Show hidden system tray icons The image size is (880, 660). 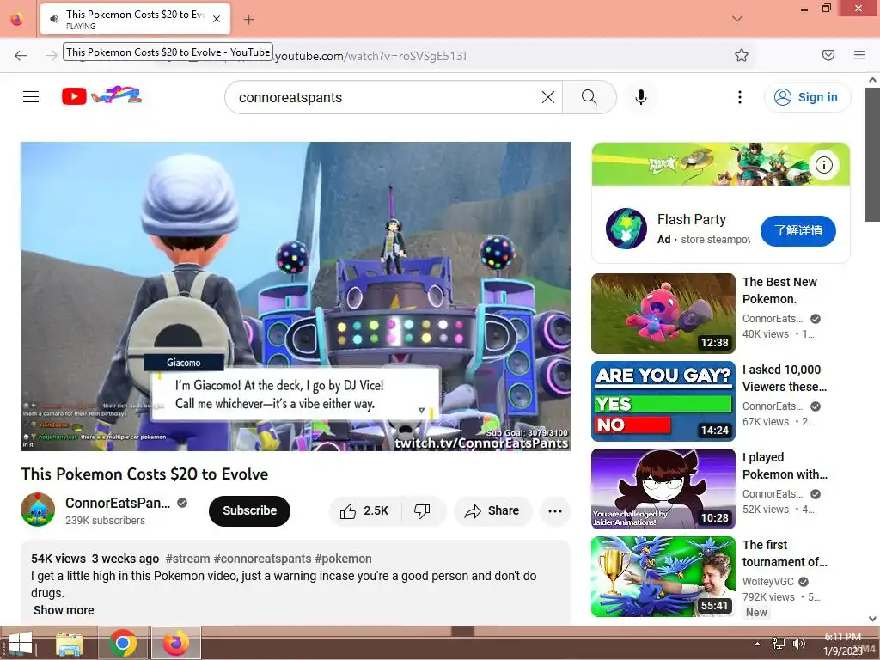coord(758,644)
